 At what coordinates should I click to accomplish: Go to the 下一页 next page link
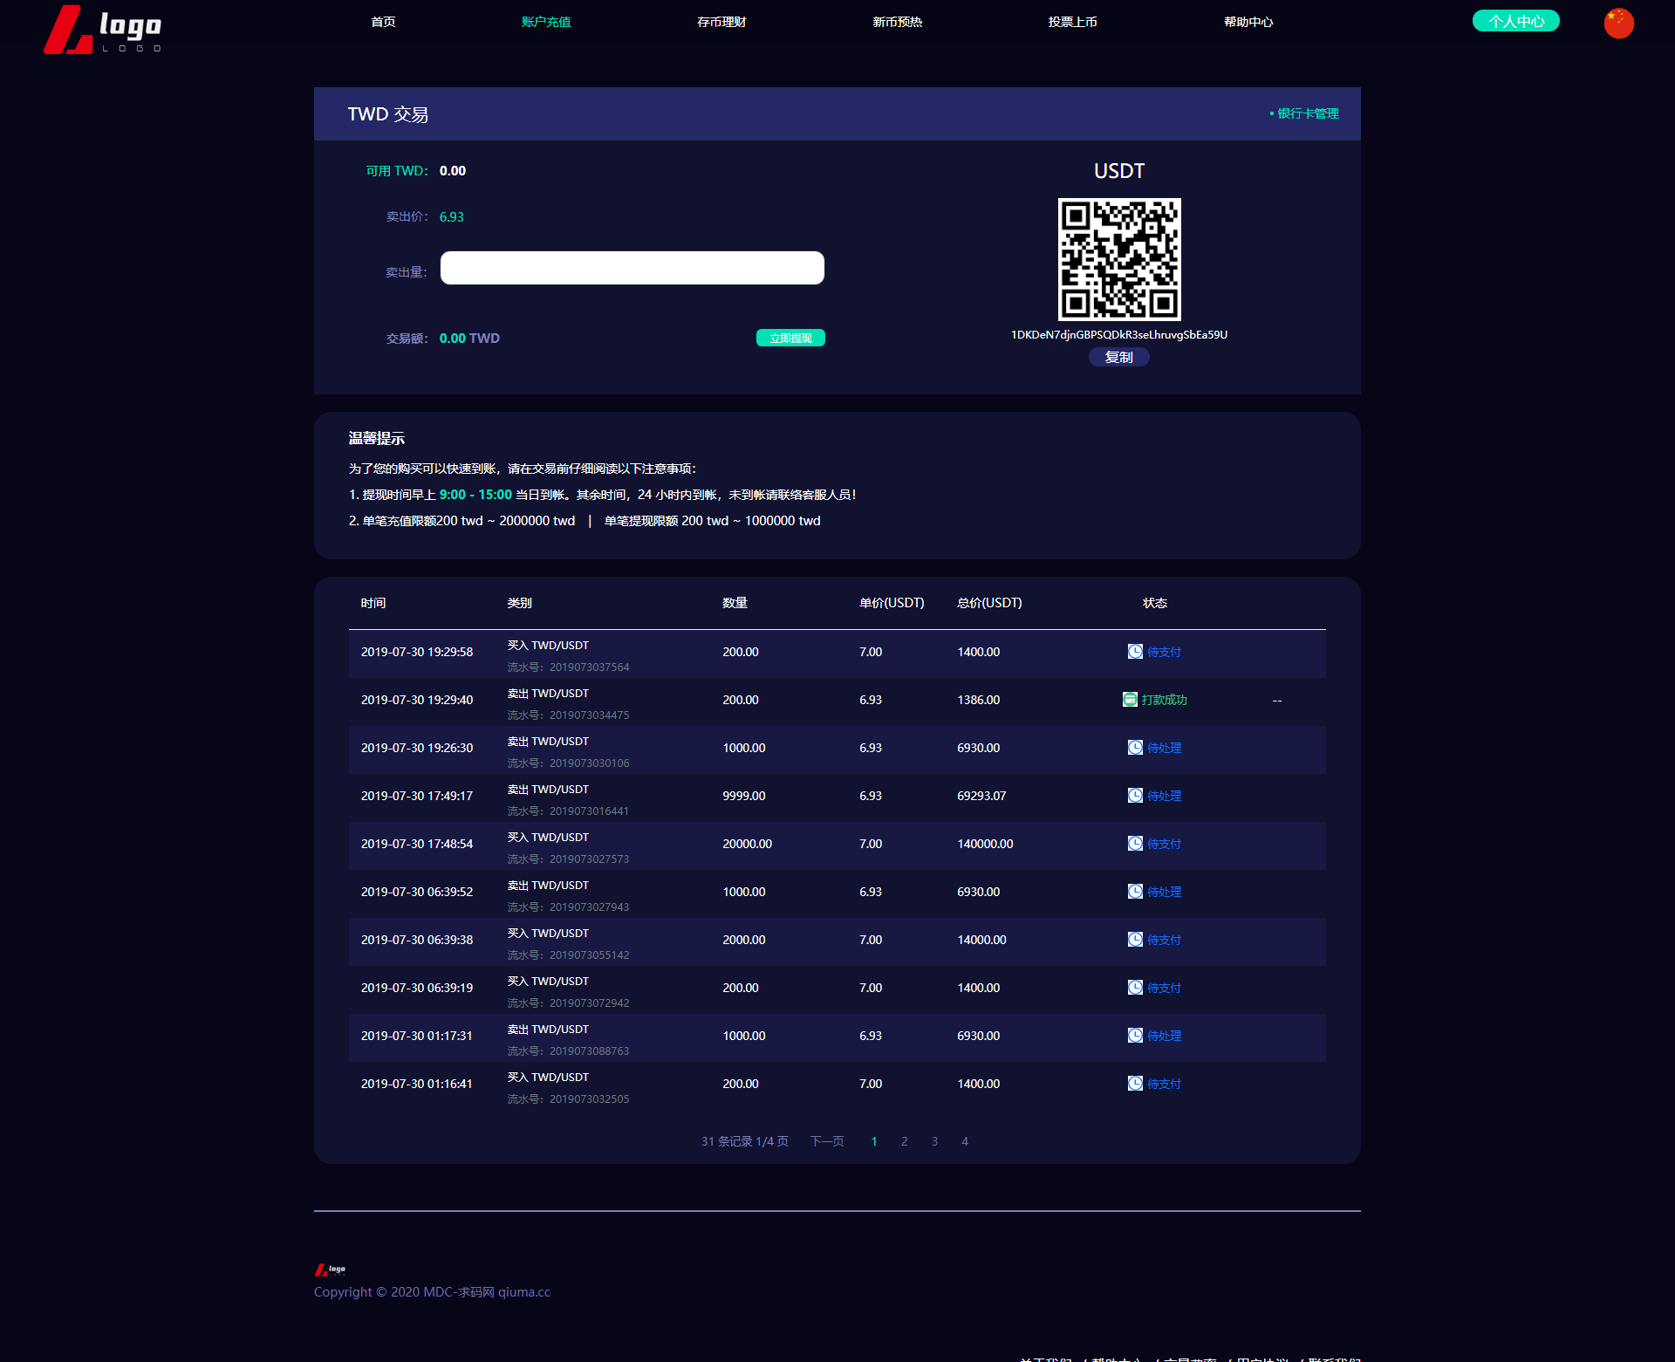[x=826, y=1141]
